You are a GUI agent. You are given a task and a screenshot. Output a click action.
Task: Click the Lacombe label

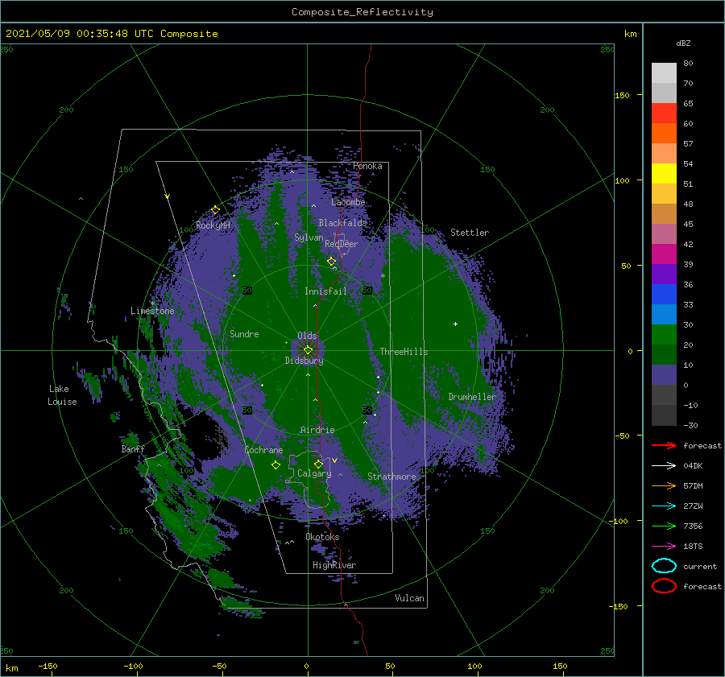click(348, 202)
